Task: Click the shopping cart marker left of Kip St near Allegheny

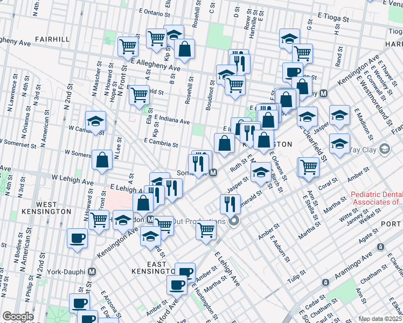Action: click(157, 40)
